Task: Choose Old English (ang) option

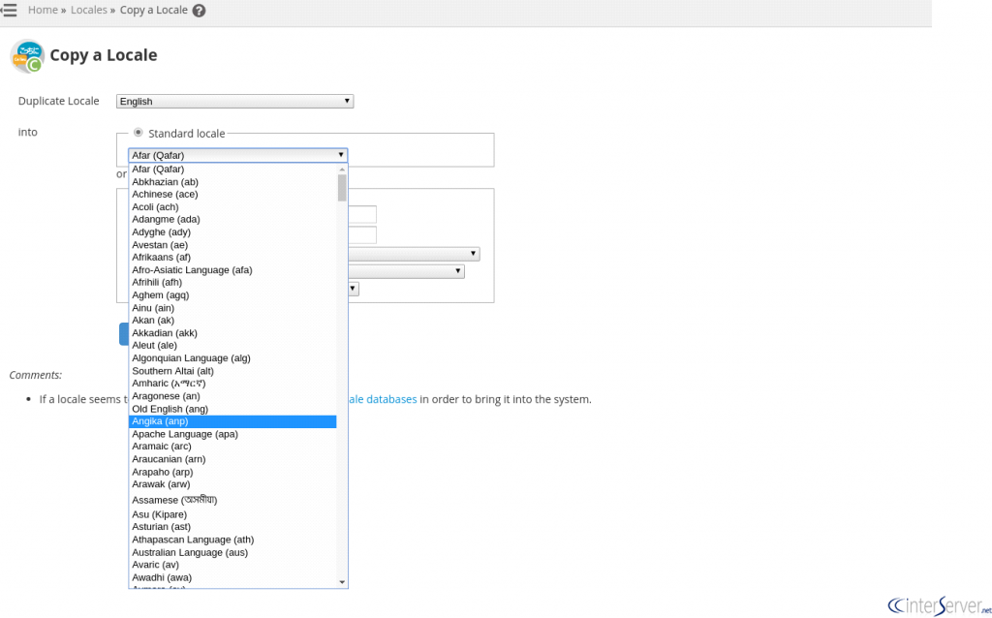Action: click(x=232, y=409)
